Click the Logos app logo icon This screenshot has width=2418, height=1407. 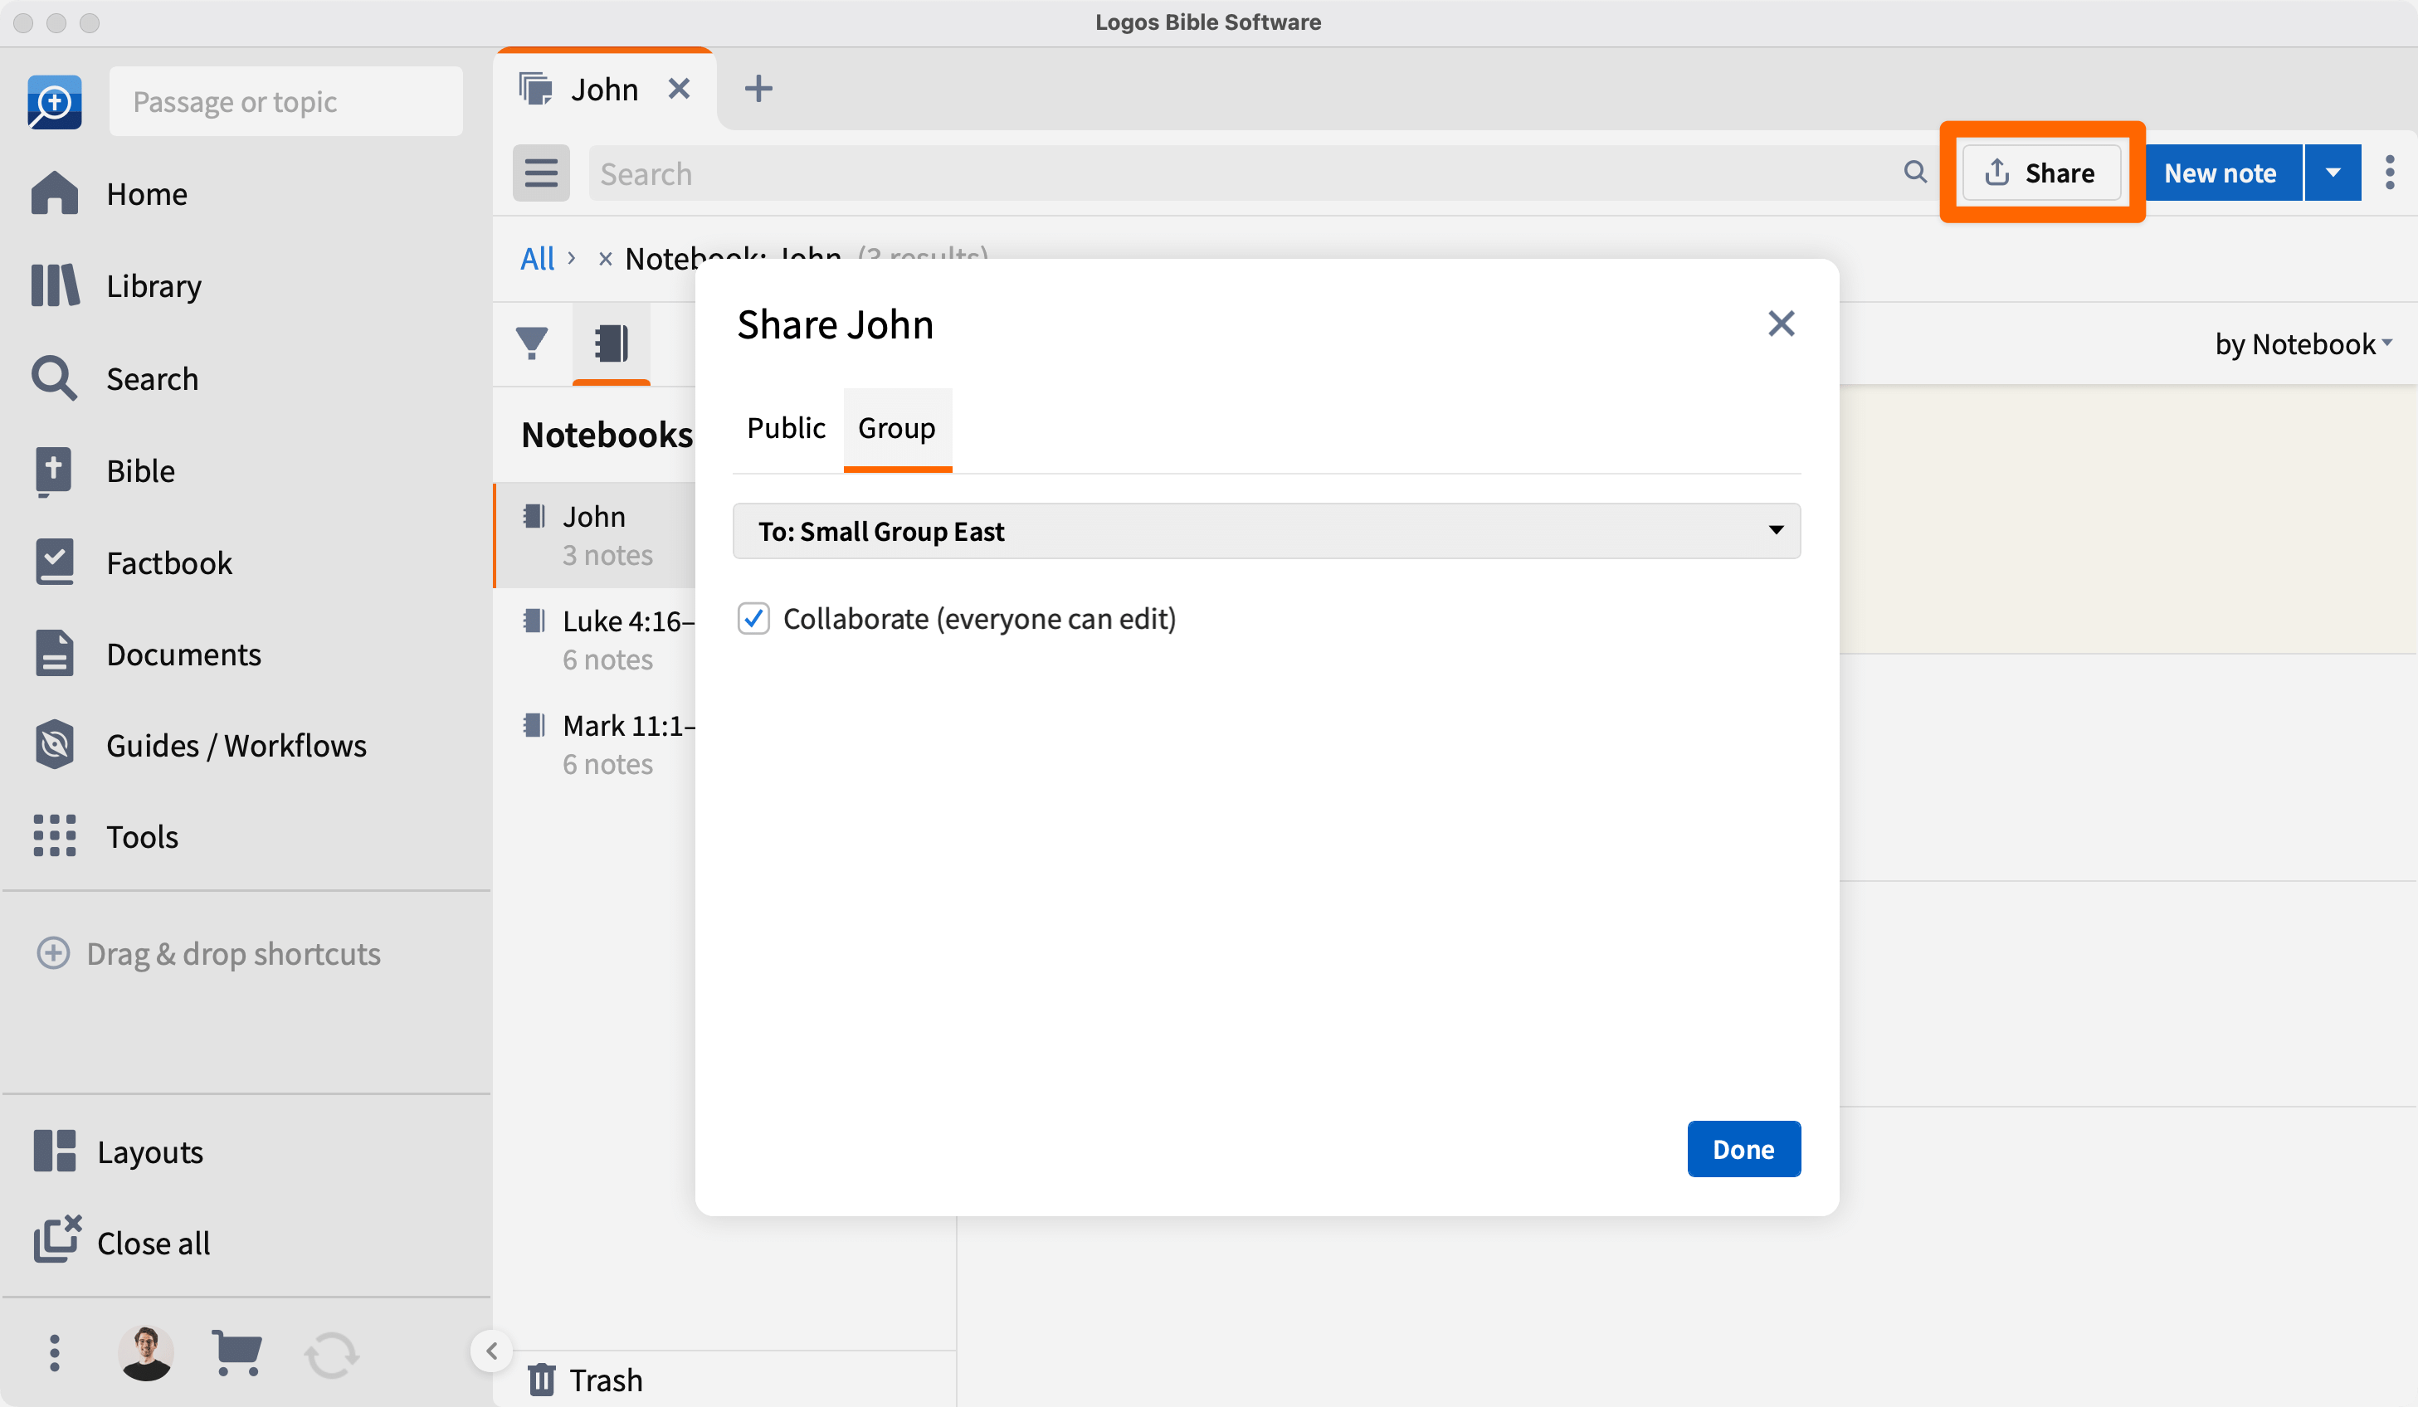[55, 102]
